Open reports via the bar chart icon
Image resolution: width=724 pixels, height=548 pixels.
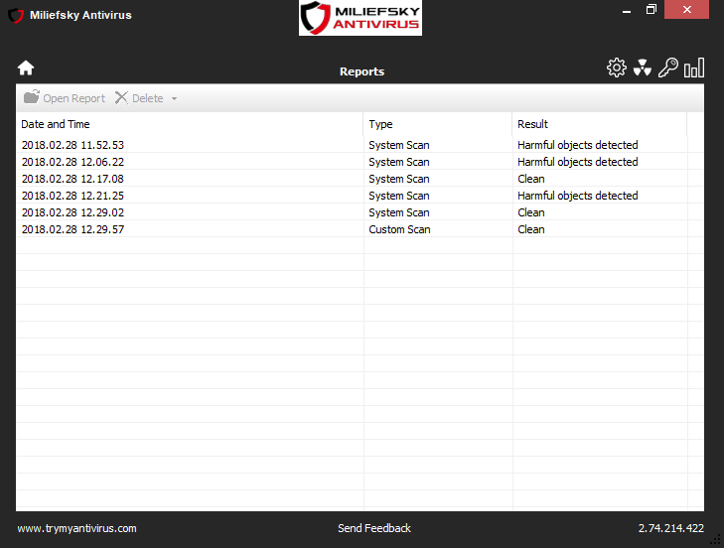(694, 68)
